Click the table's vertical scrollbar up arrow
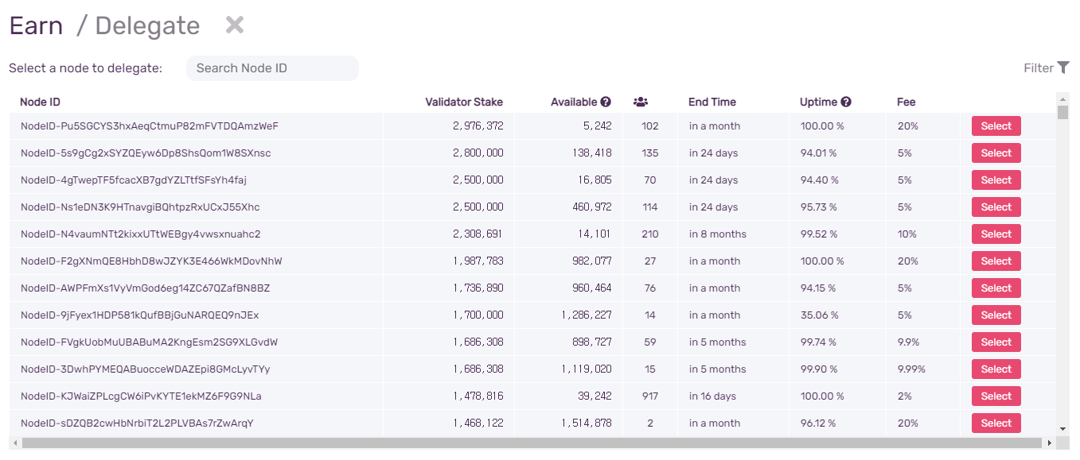This screenshot has width=1080, height=460. 1062,99
